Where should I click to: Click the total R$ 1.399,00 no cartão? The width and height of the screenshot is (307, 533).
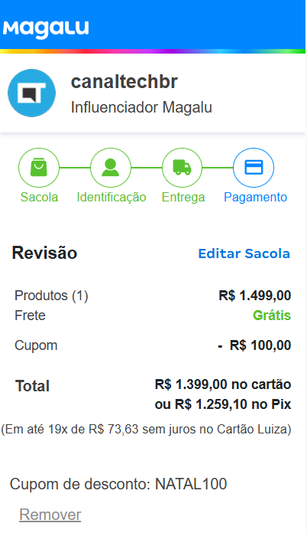[x=223, y=384]
